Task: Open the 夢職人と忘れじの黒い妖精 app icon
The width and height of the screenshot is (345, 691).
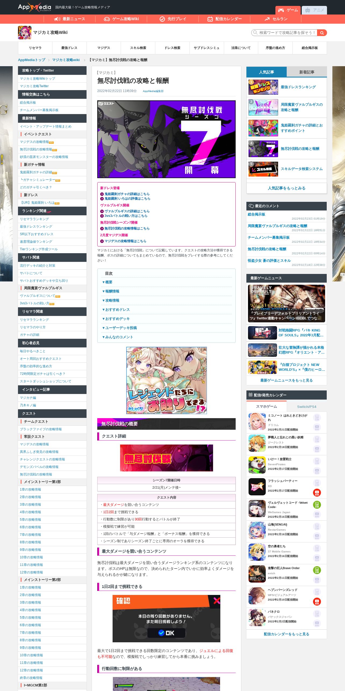Action: tap(257, 443)
